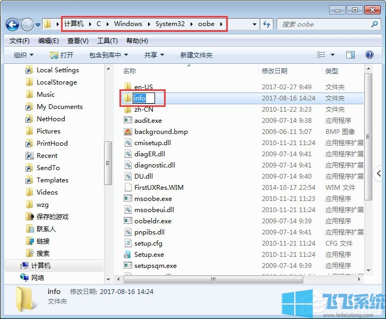Open the Music folder in navigation pane
This screenshot has width=386, height=319.
pyautogui.click(x=46, y=95)
